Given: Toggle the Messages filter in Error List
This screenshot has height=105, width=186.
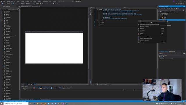Looking at the screenshot, I should (x=54, y=88).
